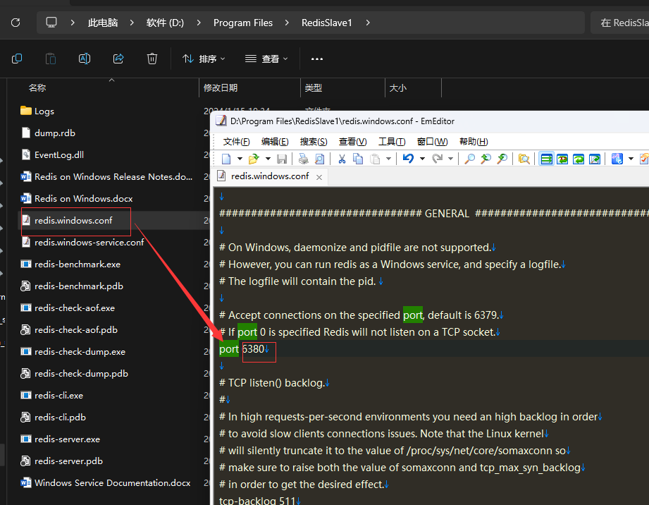Viewport: 649px width, 505px height.
Task: Click the Find magnifier icon in EmEditor
Action: click(x=469, y=159)
